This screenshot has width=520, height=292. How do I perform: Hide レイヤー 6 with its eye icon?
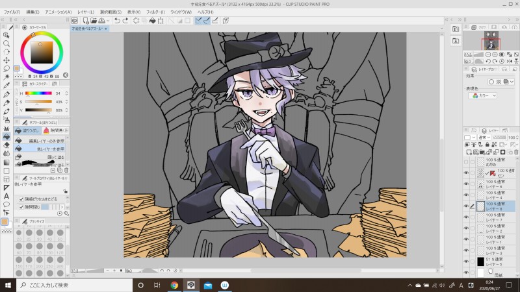(x=466, y=184)
